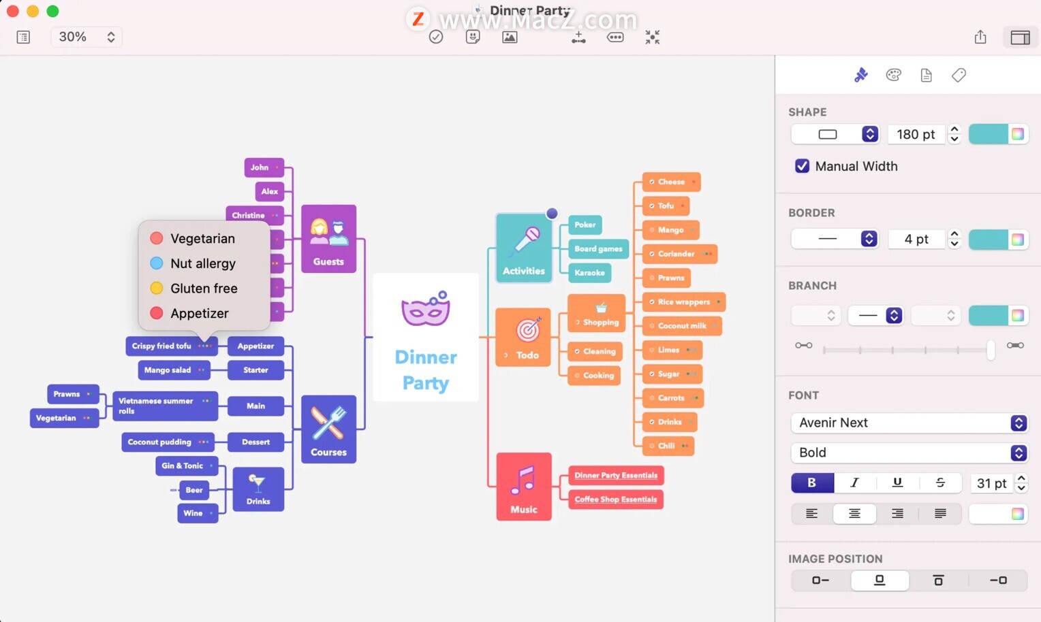
Task: Set image position to left of text
Action: click(x=821, y=580)
